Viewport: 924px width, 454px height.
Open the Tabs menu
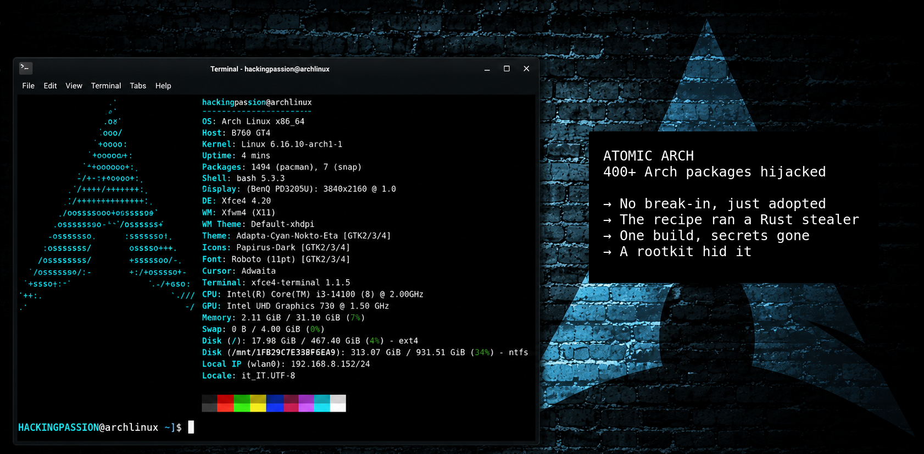pos(138,86)
